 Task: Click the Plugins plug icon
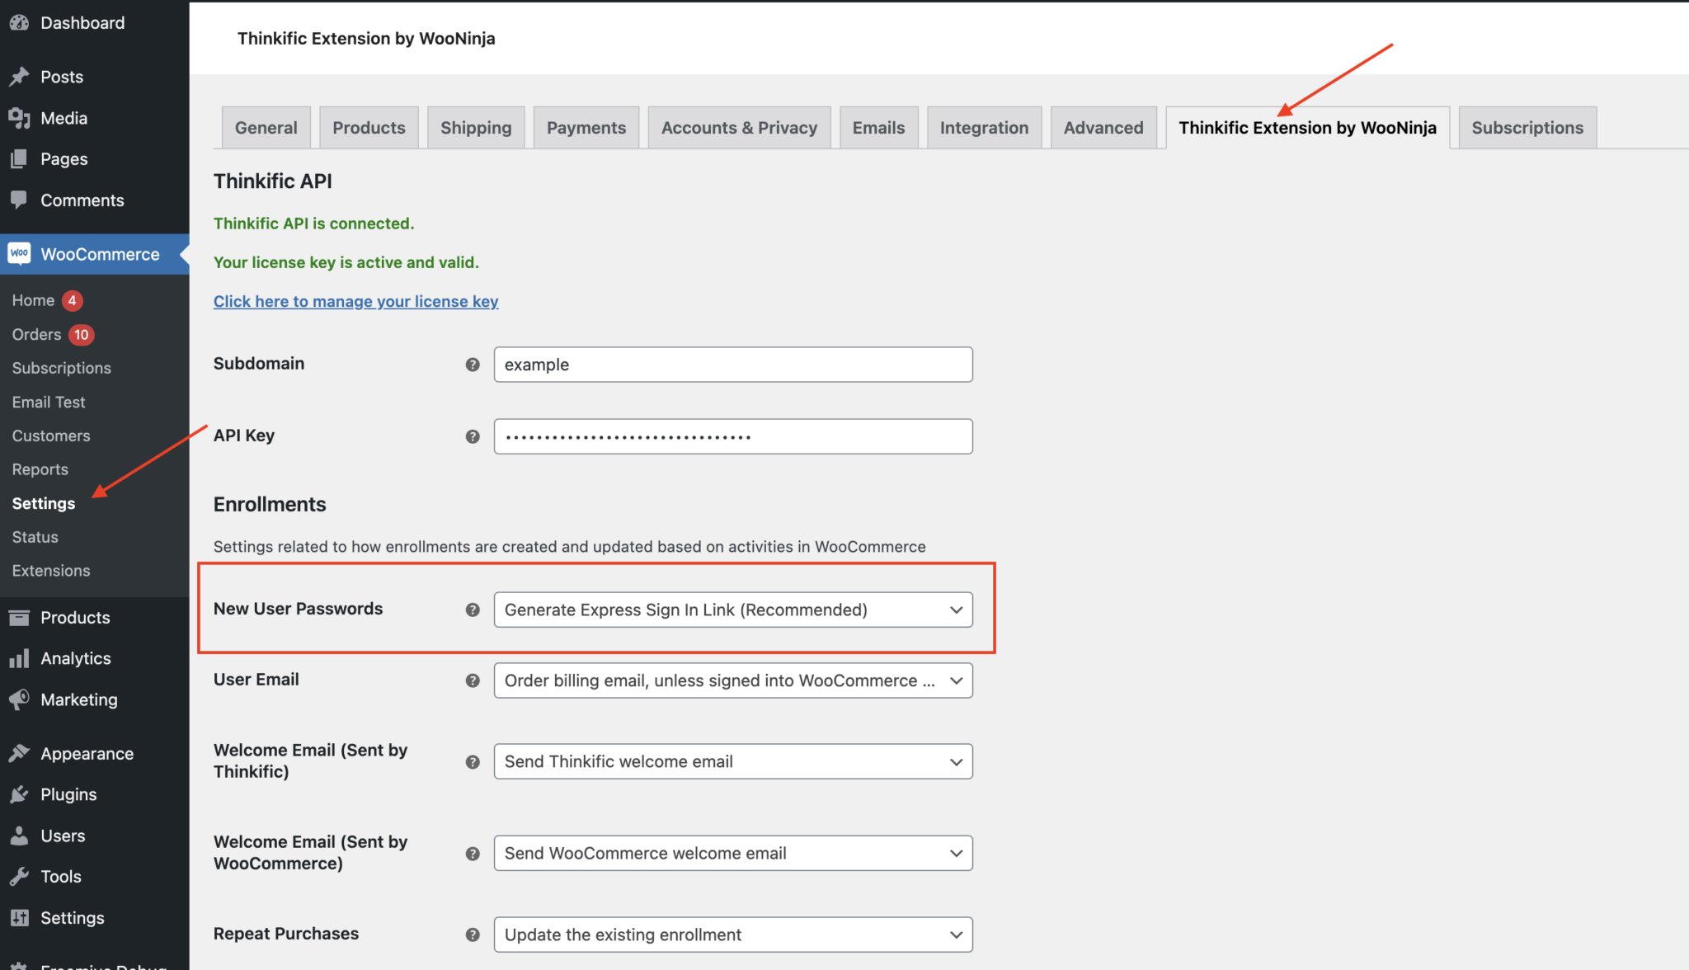19,794
